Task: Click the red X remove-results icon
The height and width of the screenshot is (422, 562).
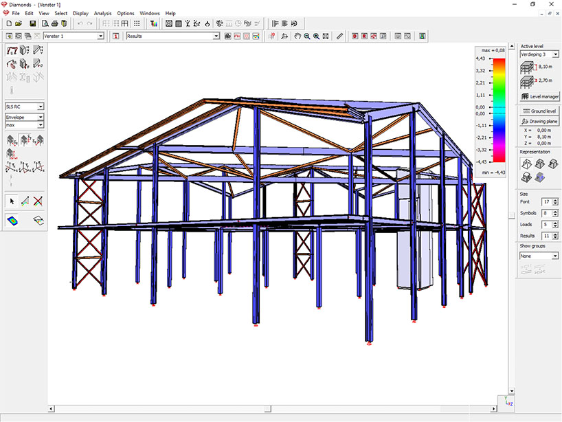Action: 38,201
